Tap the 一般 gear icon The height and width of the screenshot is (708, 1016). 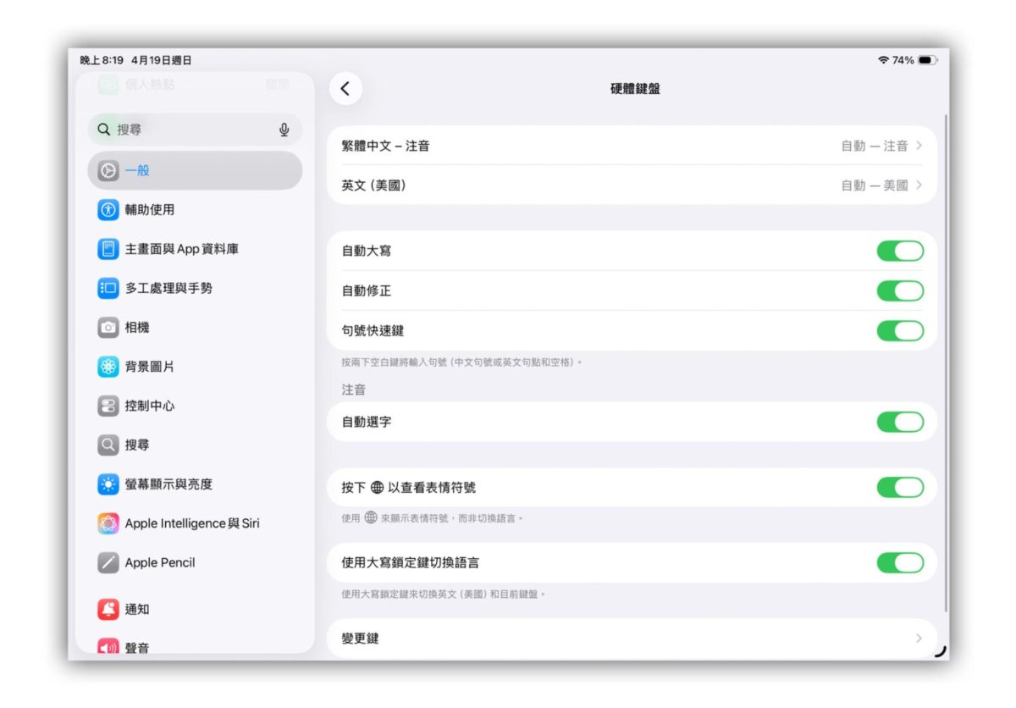coord(108,170)
